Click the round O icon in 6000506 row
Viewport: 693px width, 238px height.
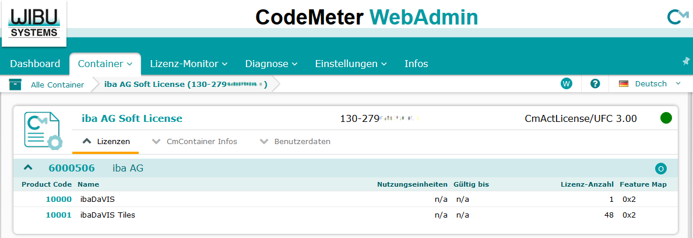[661, 169]
